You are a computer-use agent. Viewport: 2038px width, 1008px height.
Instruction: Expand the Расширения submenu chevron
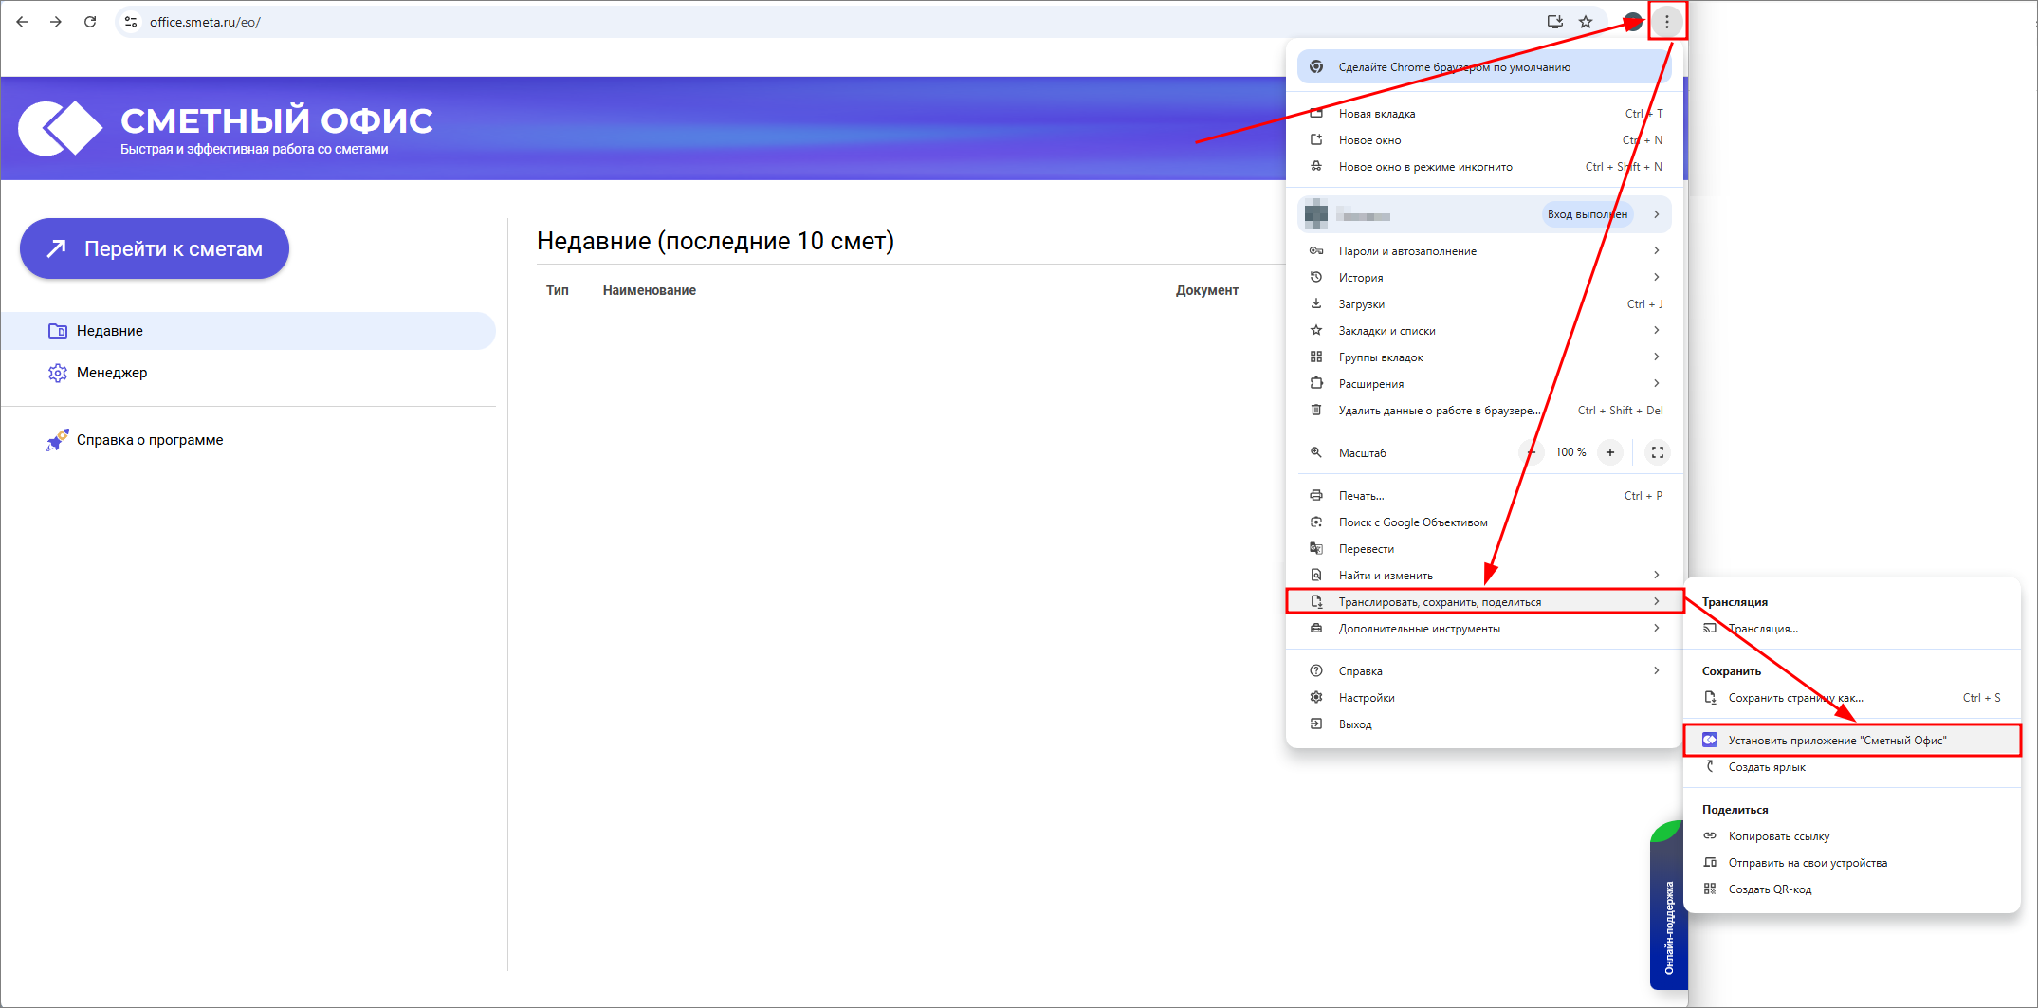pos(1657,383)
